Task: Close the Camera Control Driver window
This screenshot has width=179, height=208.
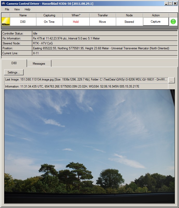Action: pos(175,4)
